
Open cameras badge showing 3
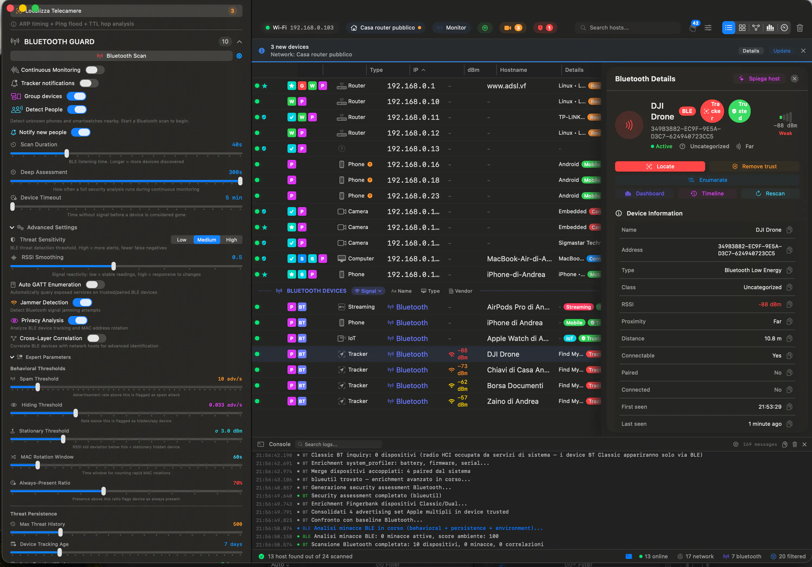(513, 28)
